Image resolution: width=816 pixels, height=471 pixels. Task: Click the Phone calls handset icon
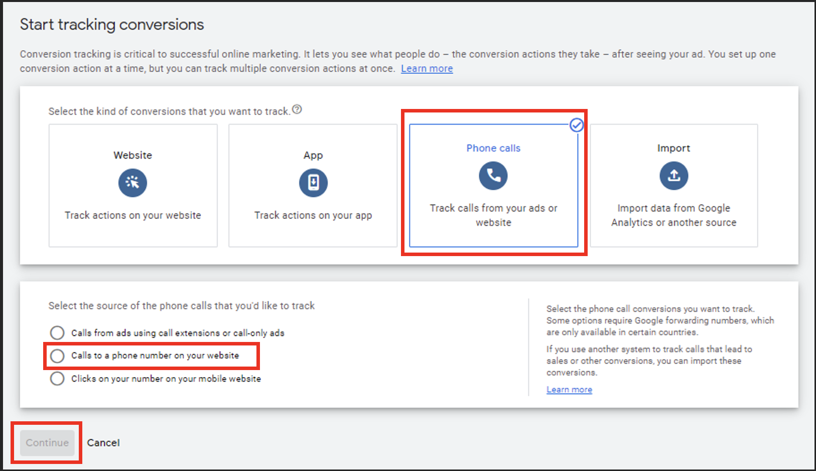(493, 176)
